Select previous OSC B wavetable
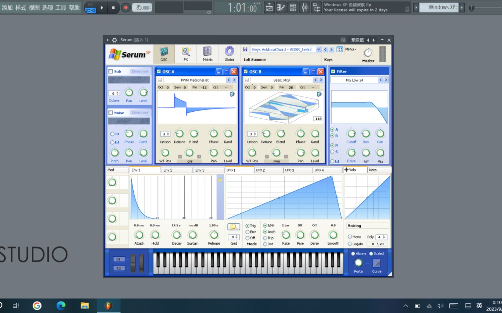Viewport: 502px width, 313px height. (x=315, y=80)
